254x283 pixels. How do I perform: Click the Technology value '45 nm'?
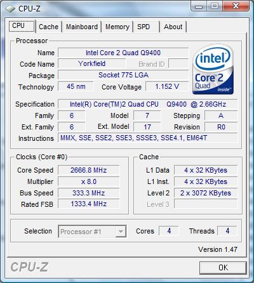pos(76,86)
